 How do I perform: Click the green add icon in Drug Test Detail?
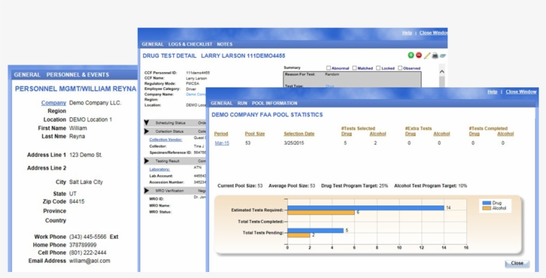(411, 55)
